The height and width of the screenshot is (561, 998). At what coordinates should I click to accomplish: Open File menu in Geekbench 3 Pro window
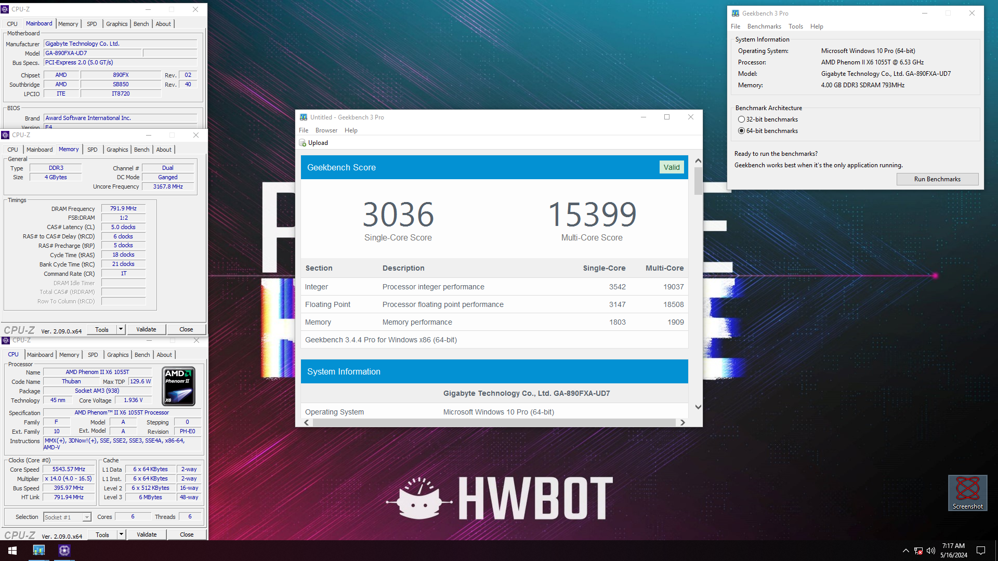tap(736, 26)
